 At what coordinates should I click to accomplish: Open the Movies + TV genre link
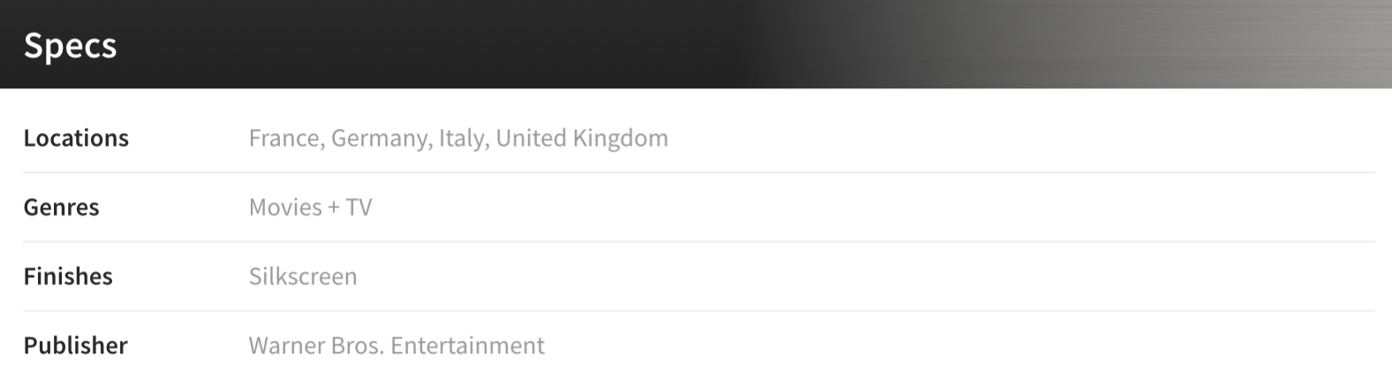click(x=311, y=207)
